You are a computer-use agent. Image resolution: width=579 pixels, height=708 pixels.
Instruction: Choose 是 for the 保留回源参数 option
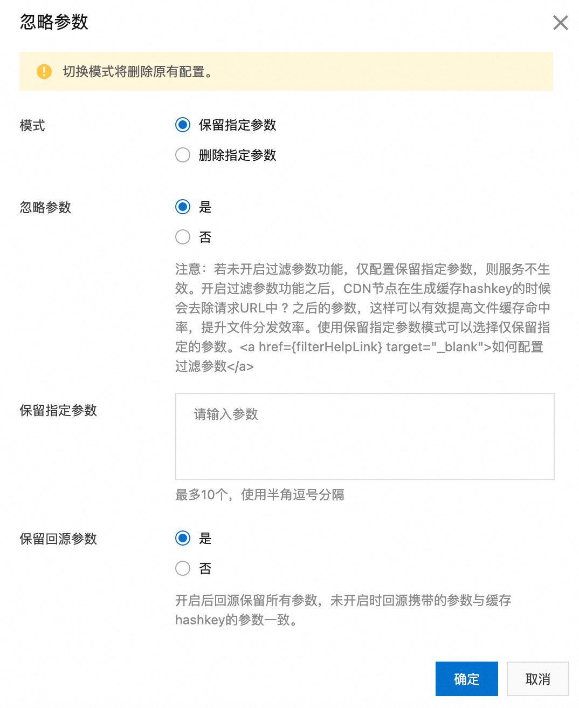[x=183, y=538]
